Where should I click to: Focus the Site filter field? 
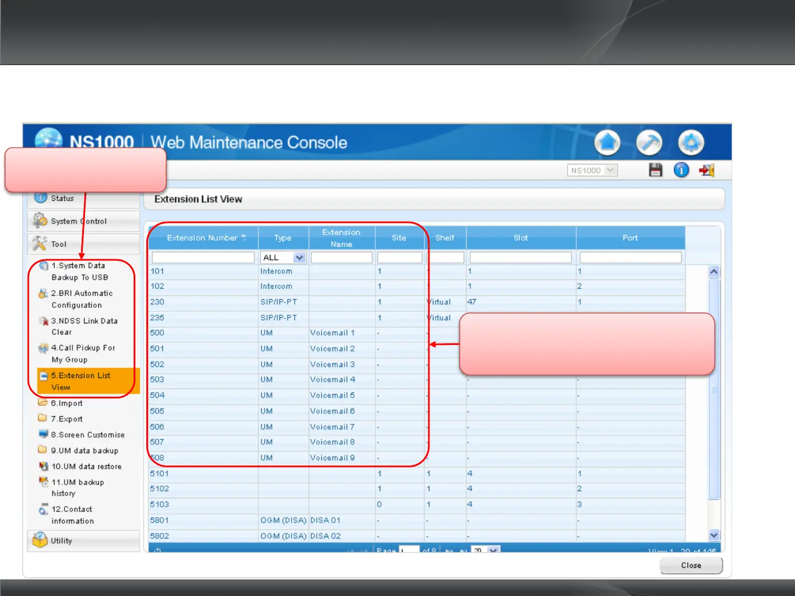[400, 258]
